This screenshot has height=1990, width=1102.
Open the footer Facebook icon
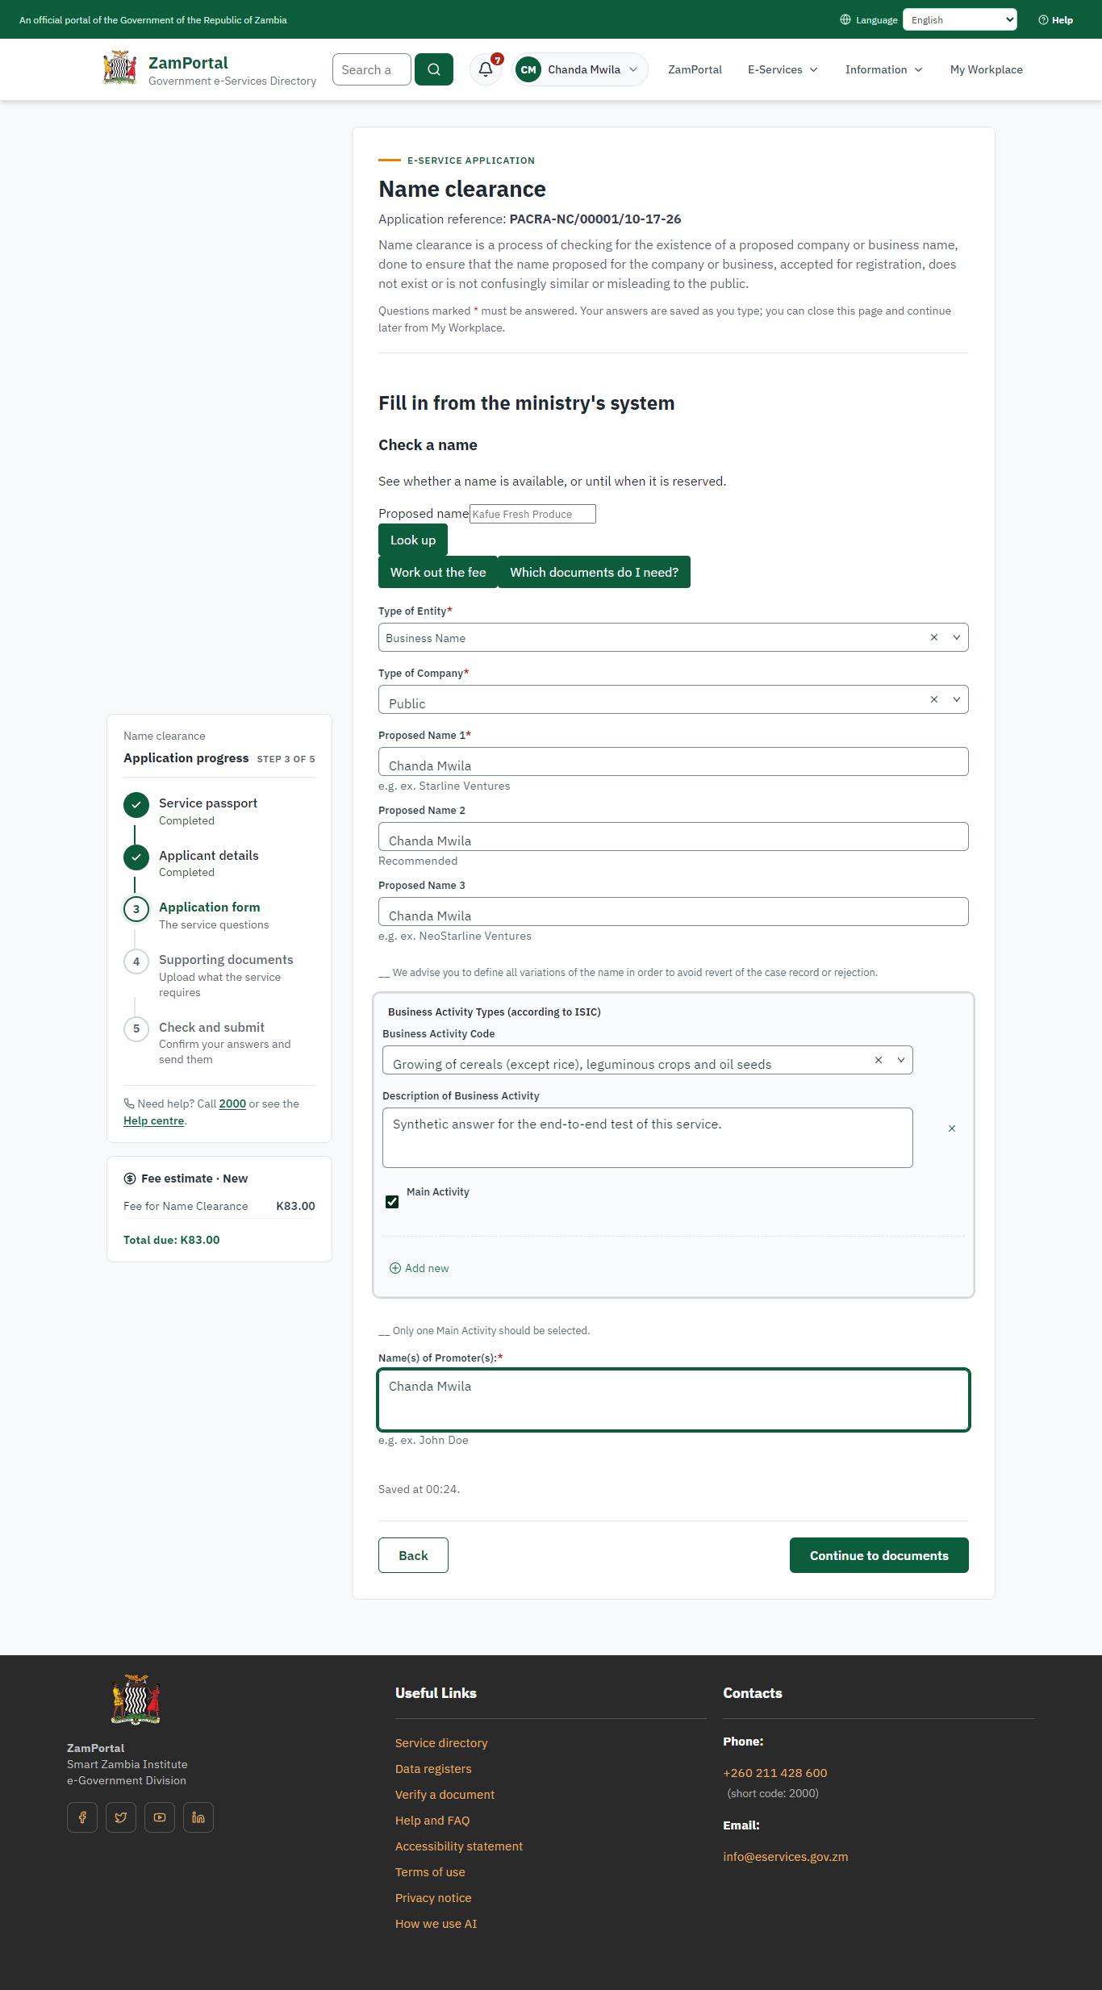coord(82,1817)
